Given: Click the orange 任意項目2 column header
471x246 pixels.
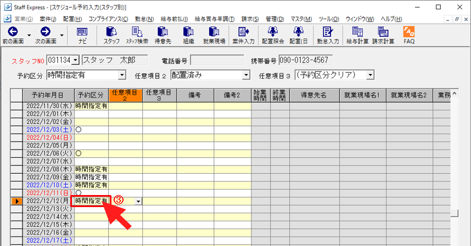Looking at the screenshot, I should (x=125, y=95).
